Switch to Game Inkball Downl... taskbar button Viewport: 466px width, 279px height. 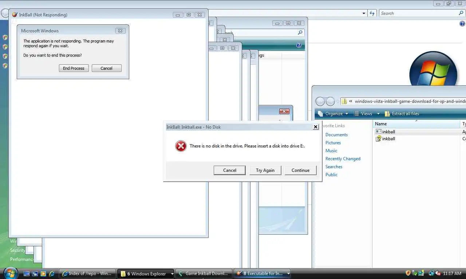coord(204,274)
